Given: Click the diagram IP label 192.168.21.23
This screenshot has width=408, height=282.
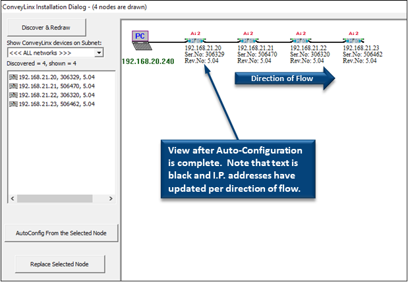Looking at the screenshot, I should click(x=361, y=48).
